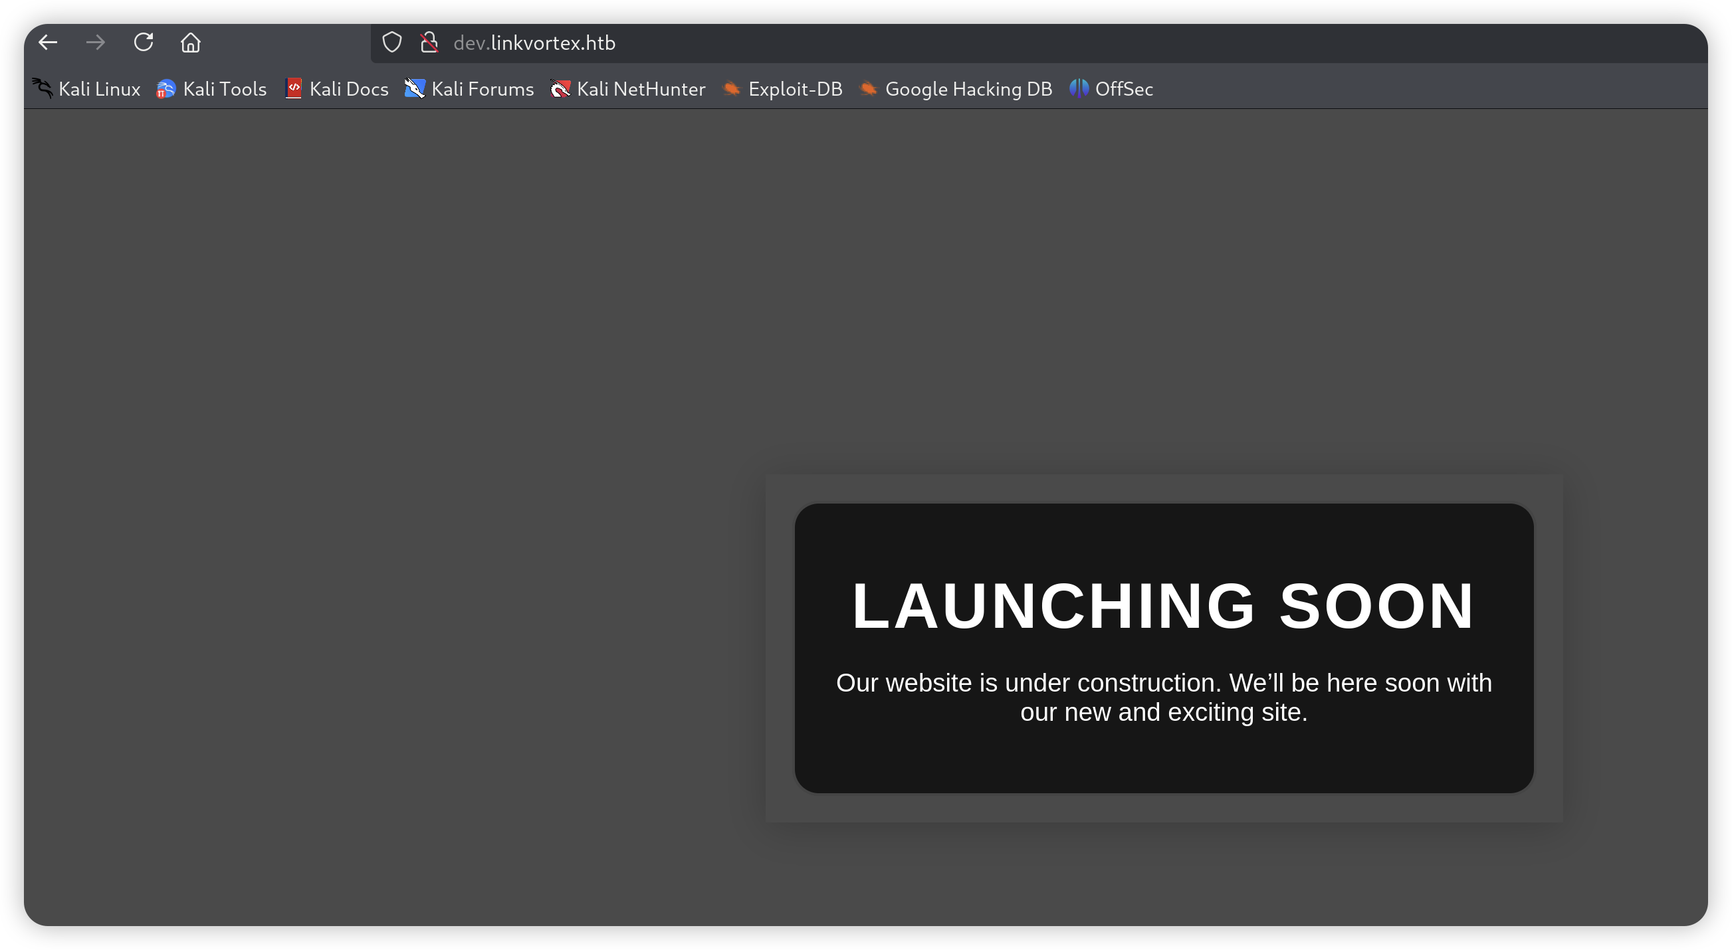Click the dev.linkvortex.htb address text
Viewport: 1732px width, 950px height.
pyautogui.click(x=534, y=43)
